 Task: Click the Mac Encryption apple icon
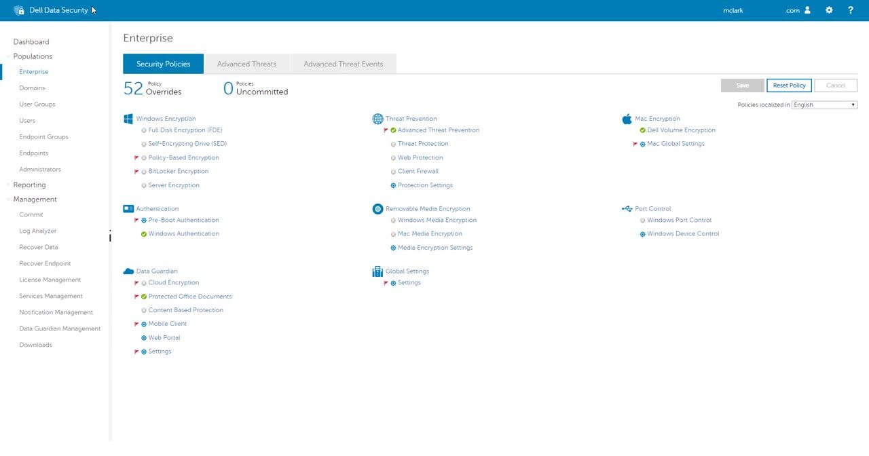click(627, 119)
